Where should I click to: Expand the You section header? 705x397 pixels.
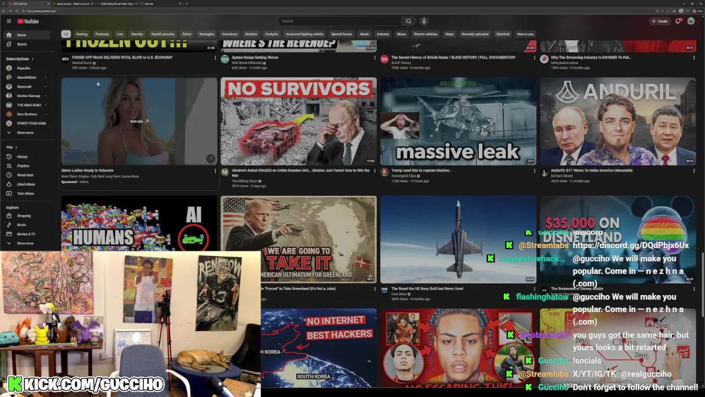[x=10, y=147]
